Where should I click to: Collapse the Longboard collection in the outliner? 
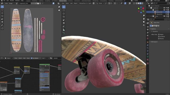coord(149,8)
